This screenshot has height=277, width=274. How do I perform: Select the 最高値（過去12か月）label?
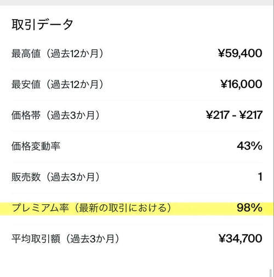pos(58,54)
